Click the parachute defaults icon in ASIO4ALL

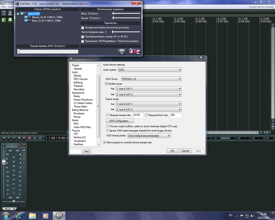pos(122,51)
